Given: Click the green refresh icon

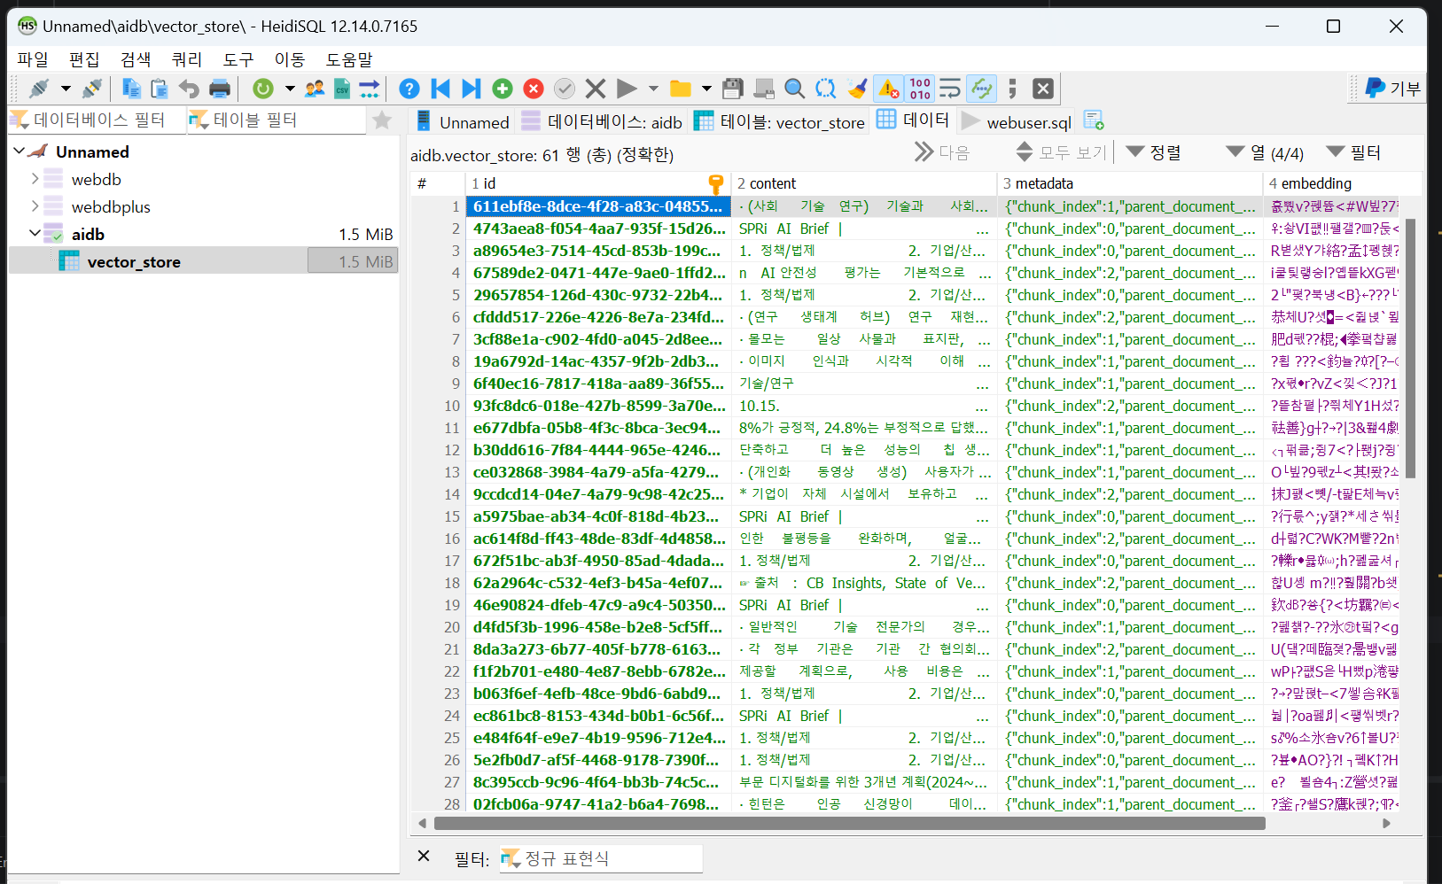Looking at the screenshot, I should coord(263,89).
